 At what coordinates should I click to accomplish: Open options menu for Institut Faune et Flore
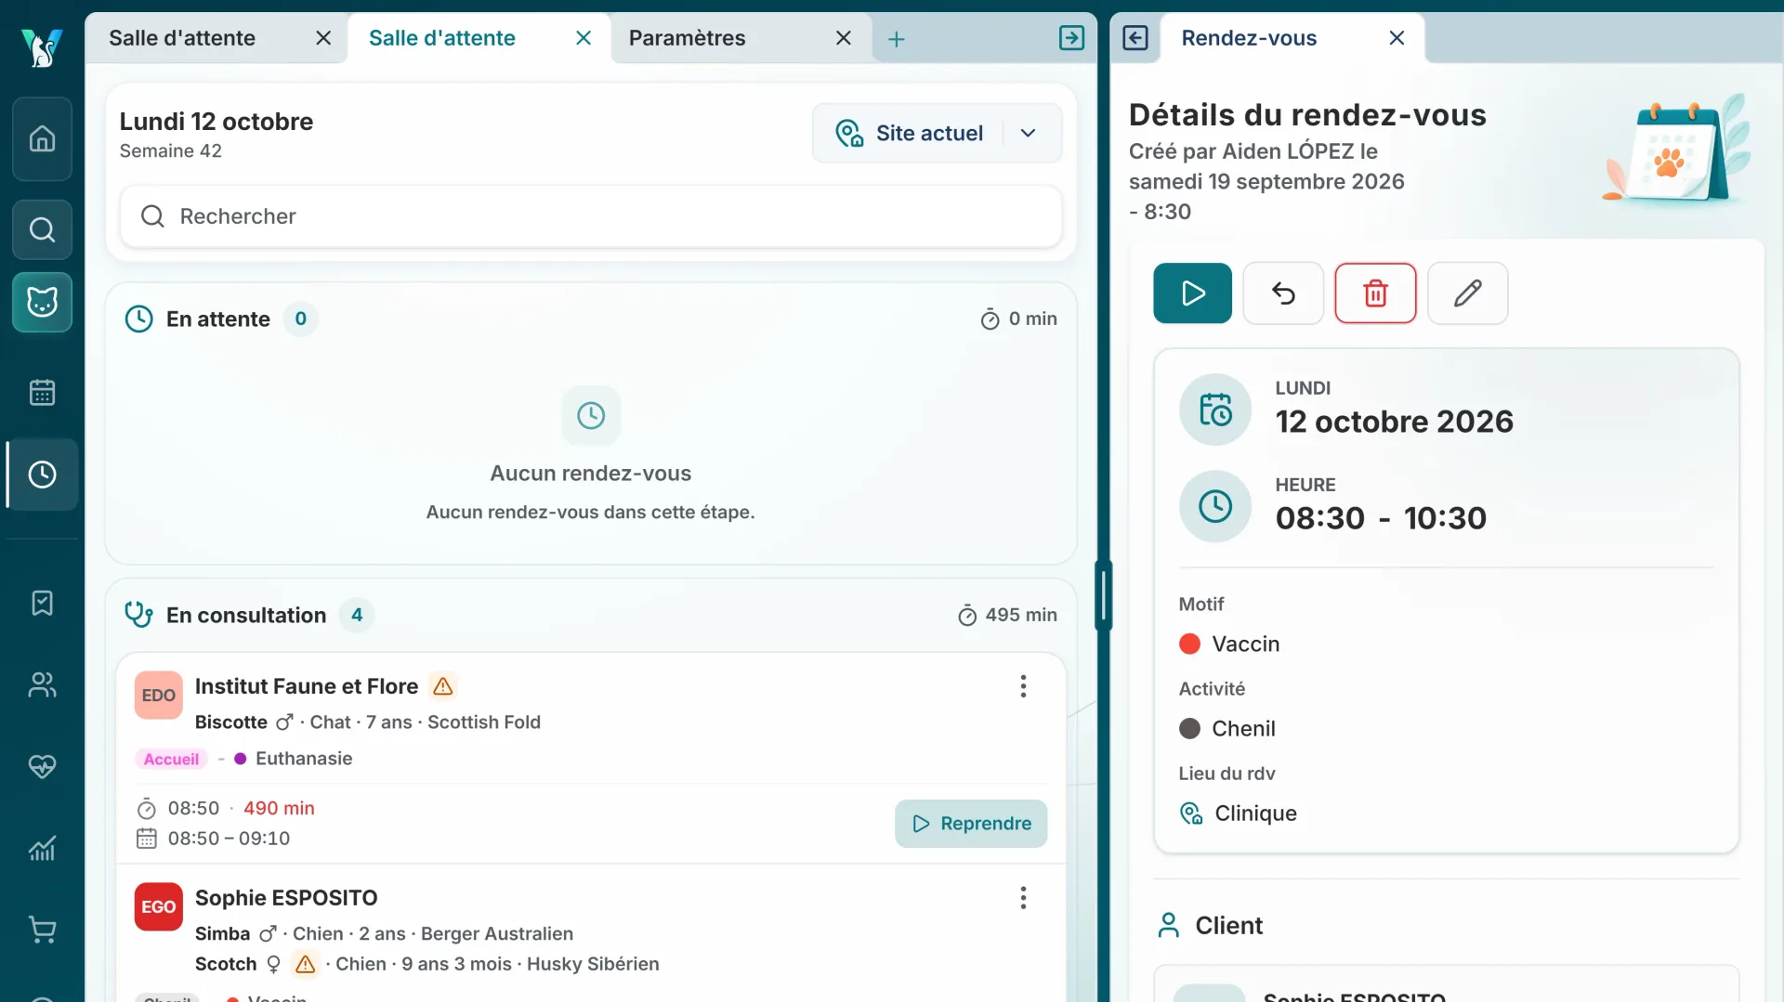pos(1023,686)
